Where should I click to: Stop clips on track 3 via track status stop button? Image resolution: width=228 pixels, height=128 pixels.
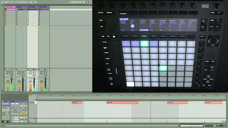[x=28, y=70]
